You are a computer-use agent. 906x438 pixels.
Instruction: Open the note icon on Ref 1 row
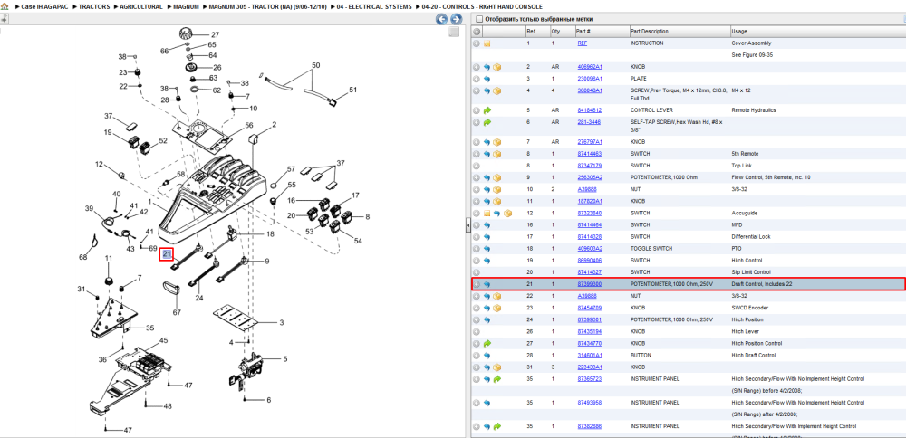click(x=487, y=43)
